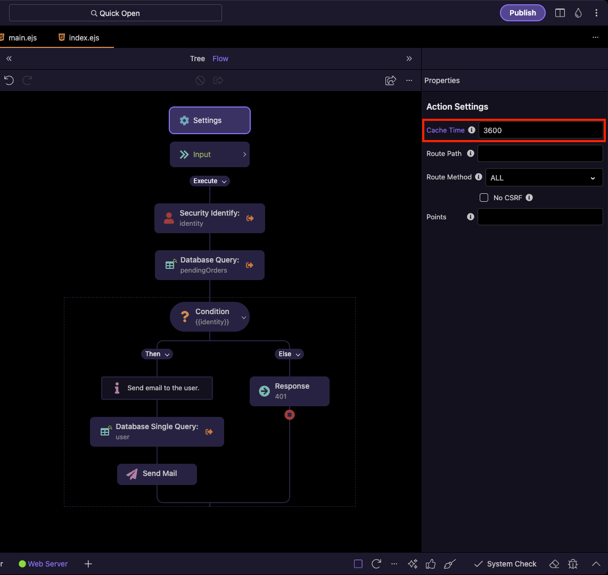Image resolution: width=608 pixels, height=575 pixels.
Task: Run System Check from status bar
Action: [x=505, y=564]
